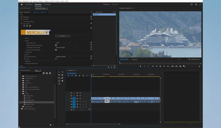Click the Extract button in Program monitor

click(176, 66)
